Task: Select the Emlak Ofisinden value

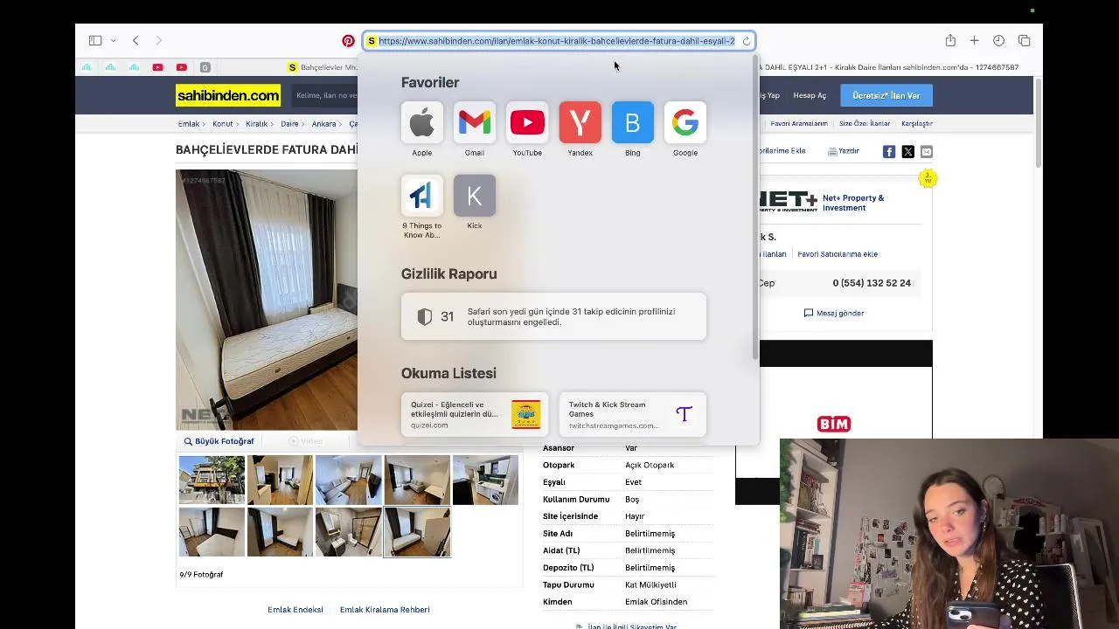Action: pos(656,602)
